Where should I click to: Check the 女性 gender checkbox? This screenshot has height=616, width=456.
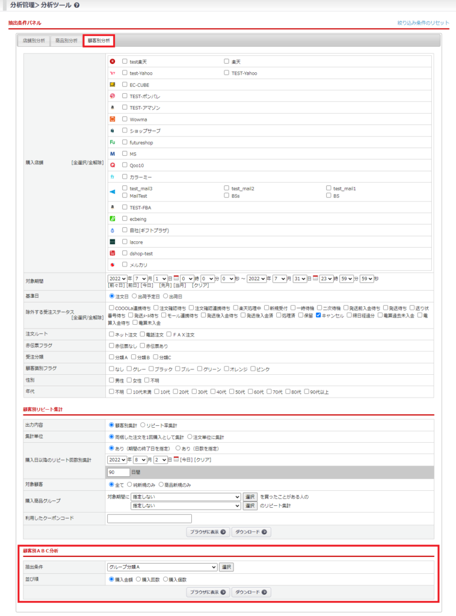(129, 380)
